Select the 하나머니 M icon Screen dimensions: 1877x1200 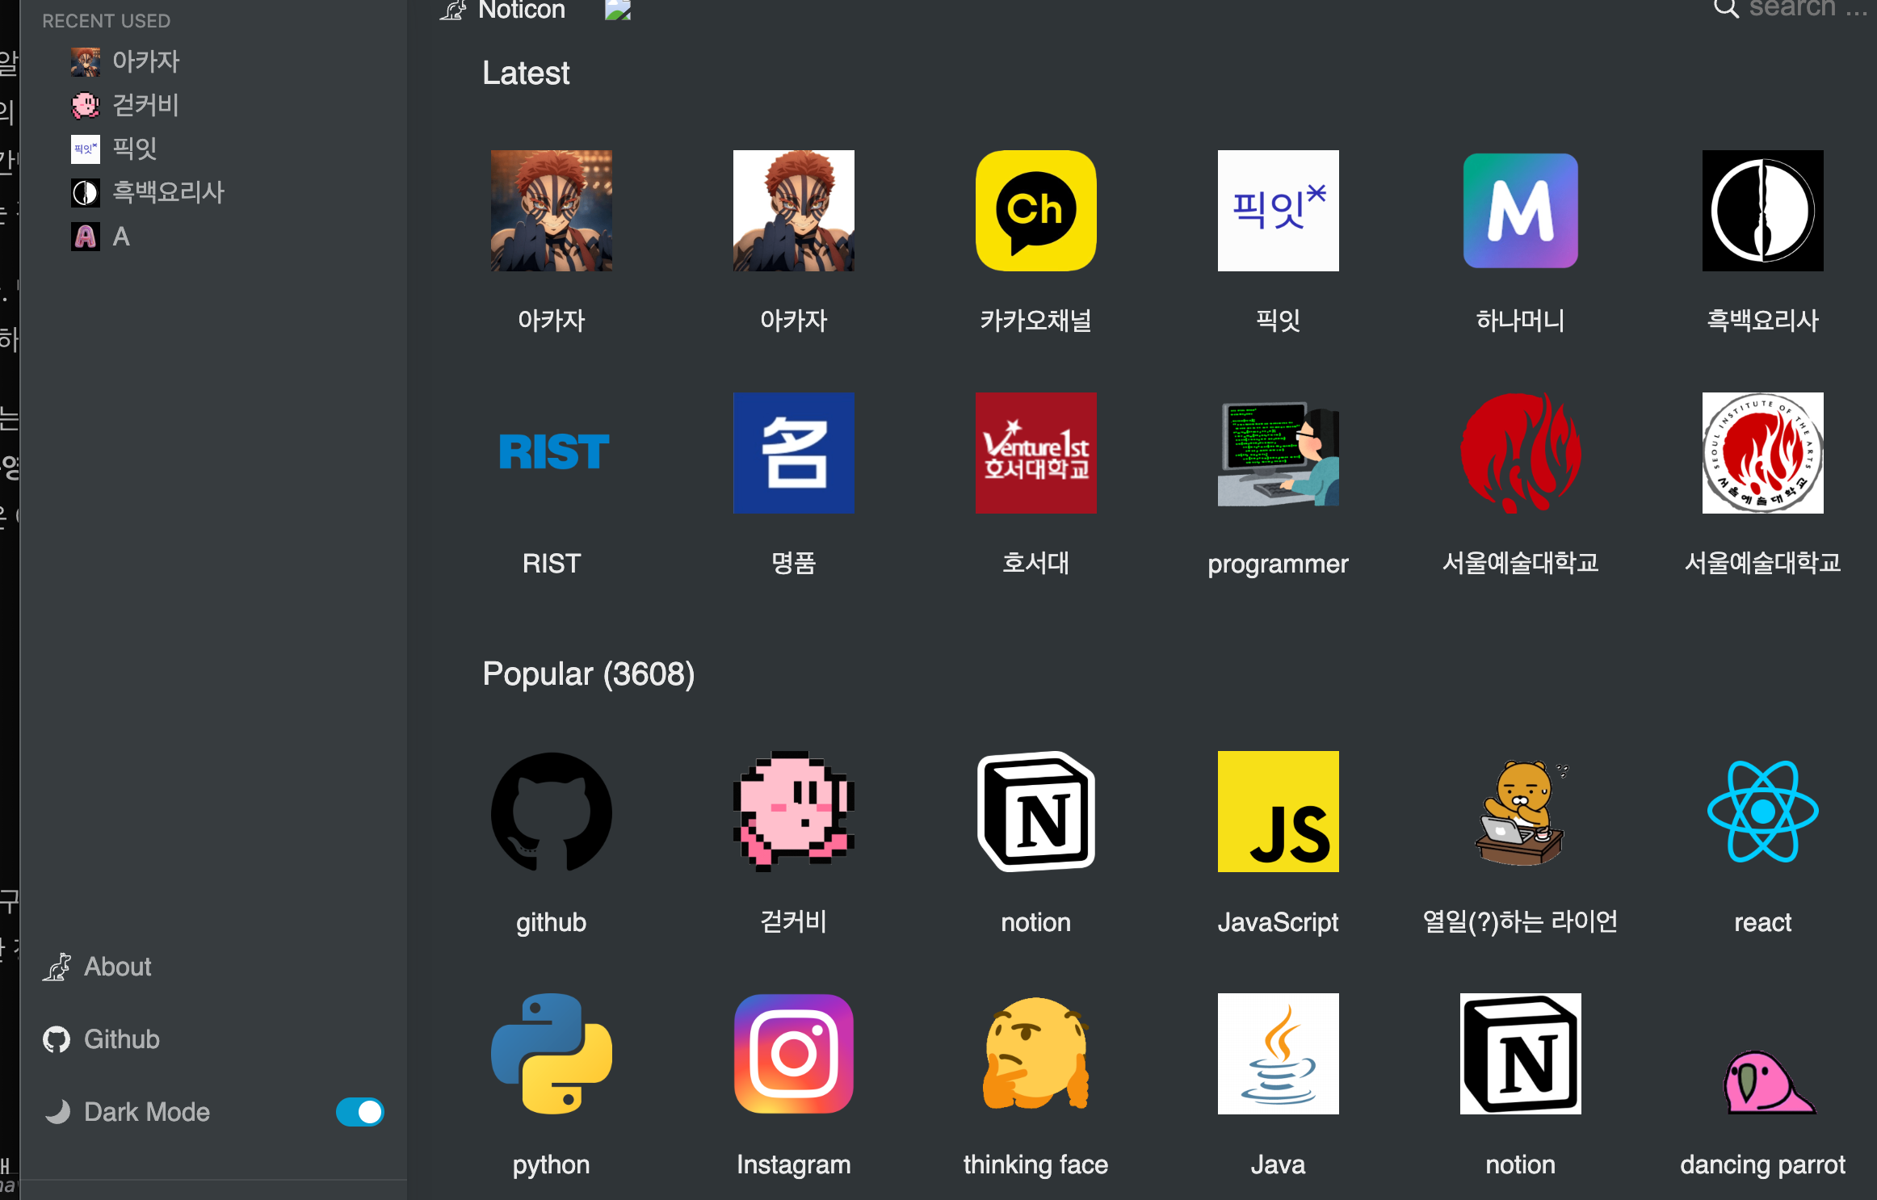tap(1520, 211)
